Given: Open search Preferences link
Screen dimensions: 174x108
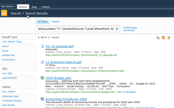Looking at the screenshot, I should 130,28.
